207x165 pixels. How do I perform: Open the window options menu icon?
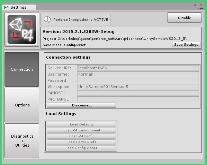click(201, 8)
